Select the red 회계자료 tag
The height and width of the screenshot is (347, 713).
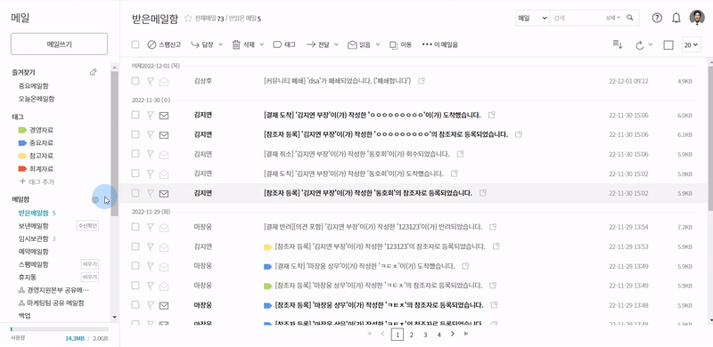pyautogui.click(x=36, y=169)
